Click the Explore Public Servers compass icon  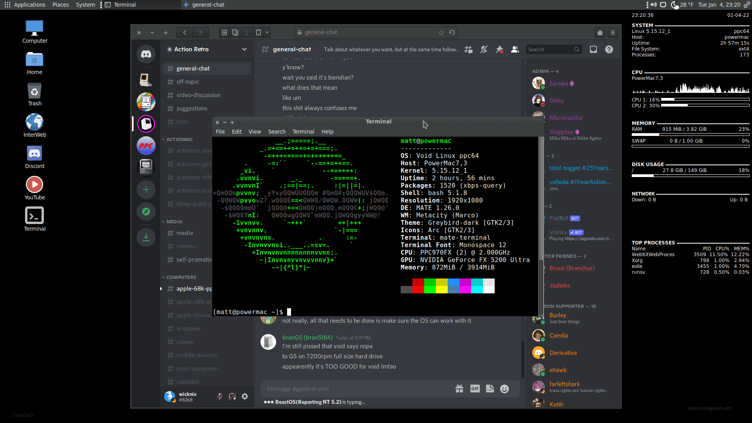coord(146,211)
